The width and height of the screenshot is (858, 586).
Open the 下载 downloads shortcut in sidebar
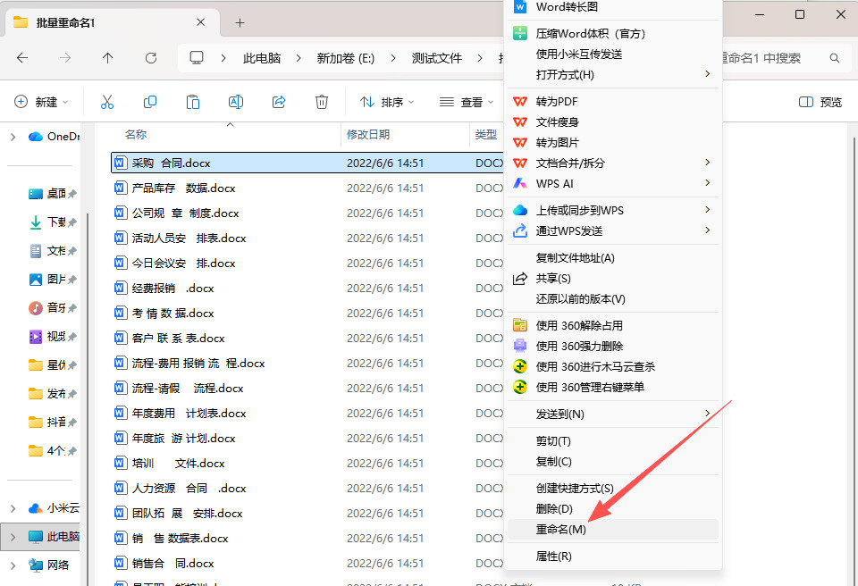pos(53,222)
